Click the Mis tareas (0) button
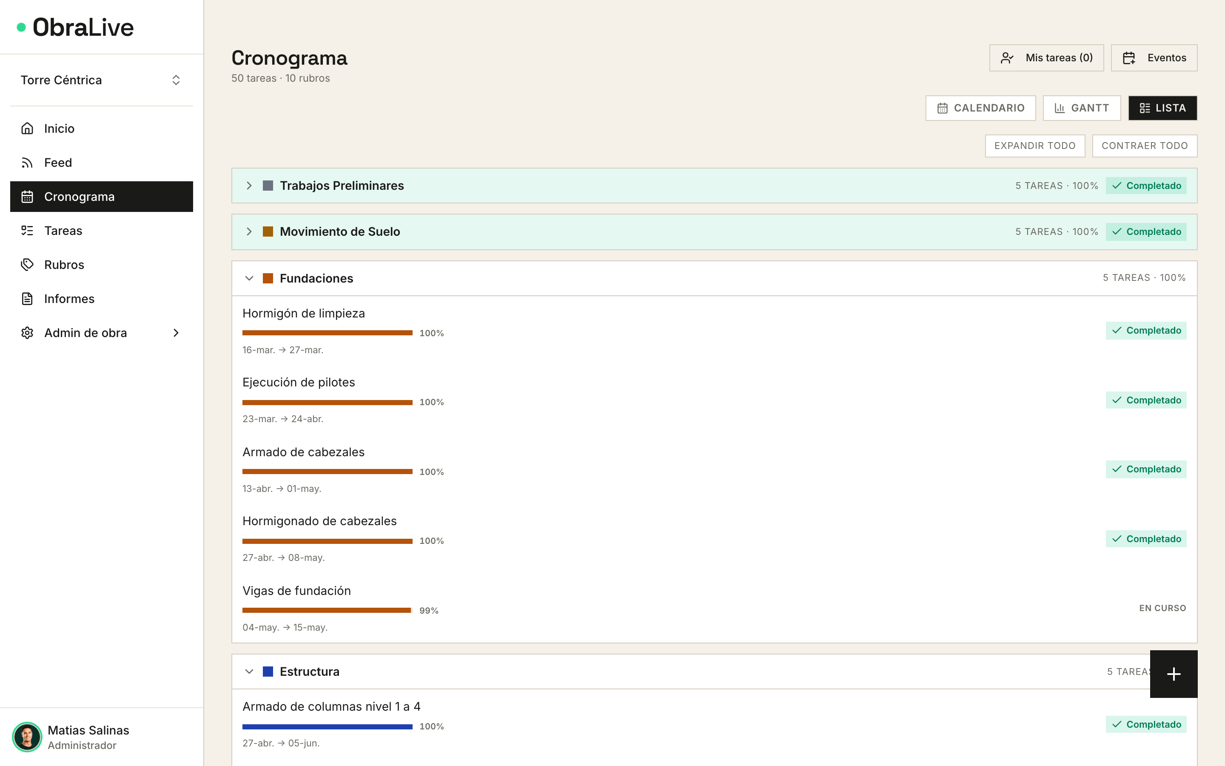Screen dimensions: 1225x766 coord(1046,58)
